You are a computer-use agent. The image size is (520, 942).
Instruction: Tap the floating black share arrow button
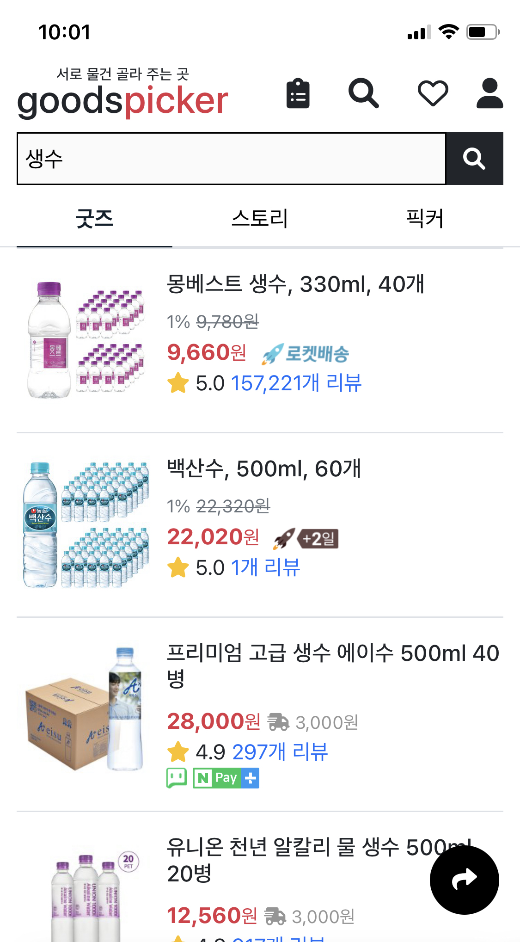coord(464,880)
